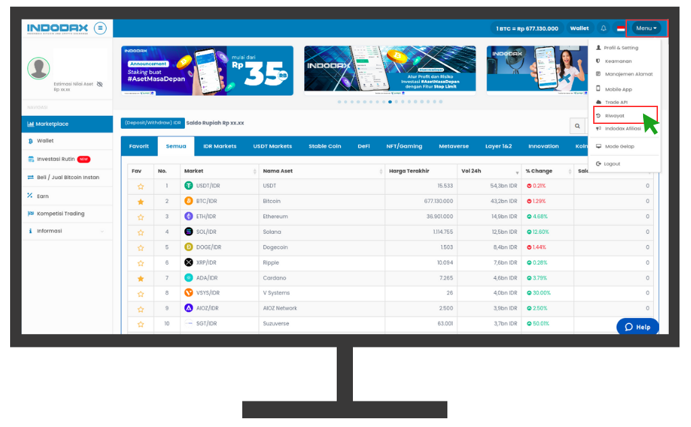Click the BTC price ticker pill

point(527,28)
